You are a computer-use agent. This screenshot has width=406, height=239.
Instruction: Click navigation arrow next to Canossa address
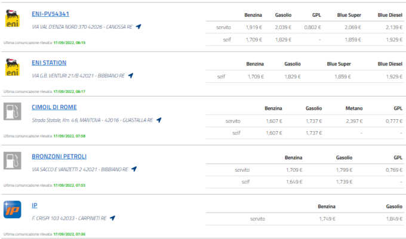click(139, 27)
